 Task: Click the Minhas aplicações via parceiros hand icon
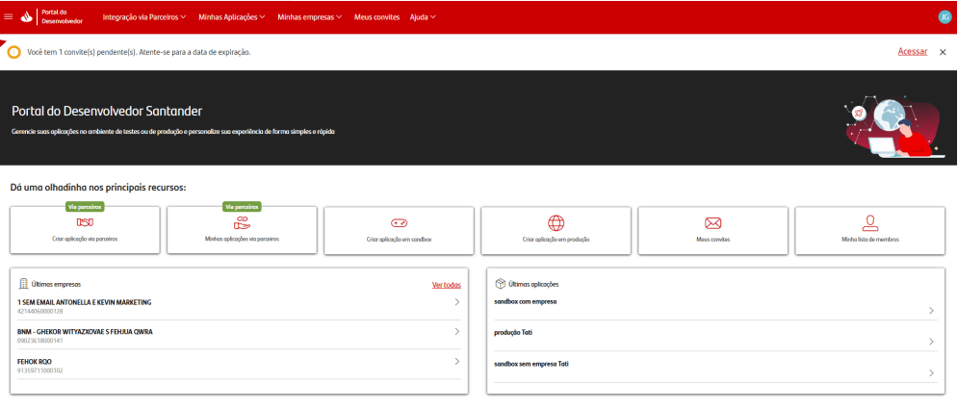(x=242, y=223)
